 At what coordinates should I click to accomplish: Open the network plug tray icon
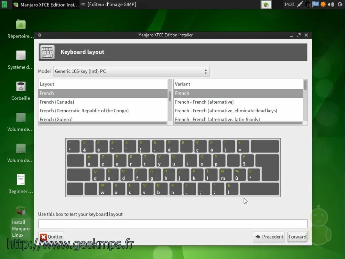pos(300,5)
